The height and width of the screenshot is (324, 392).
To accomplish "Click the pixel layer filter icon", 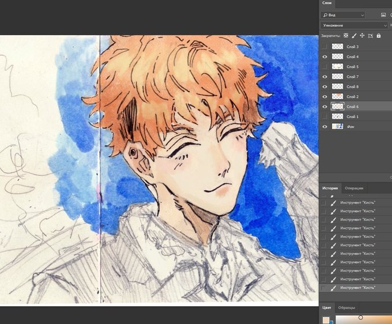I will (383, 15).
